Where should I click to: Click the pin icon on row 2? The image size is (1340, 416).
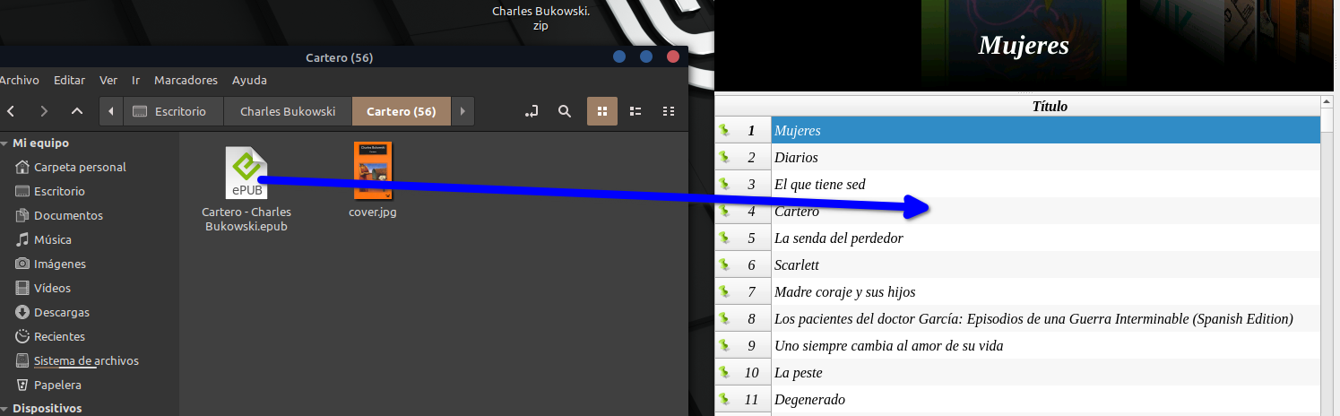pos(724,157)
